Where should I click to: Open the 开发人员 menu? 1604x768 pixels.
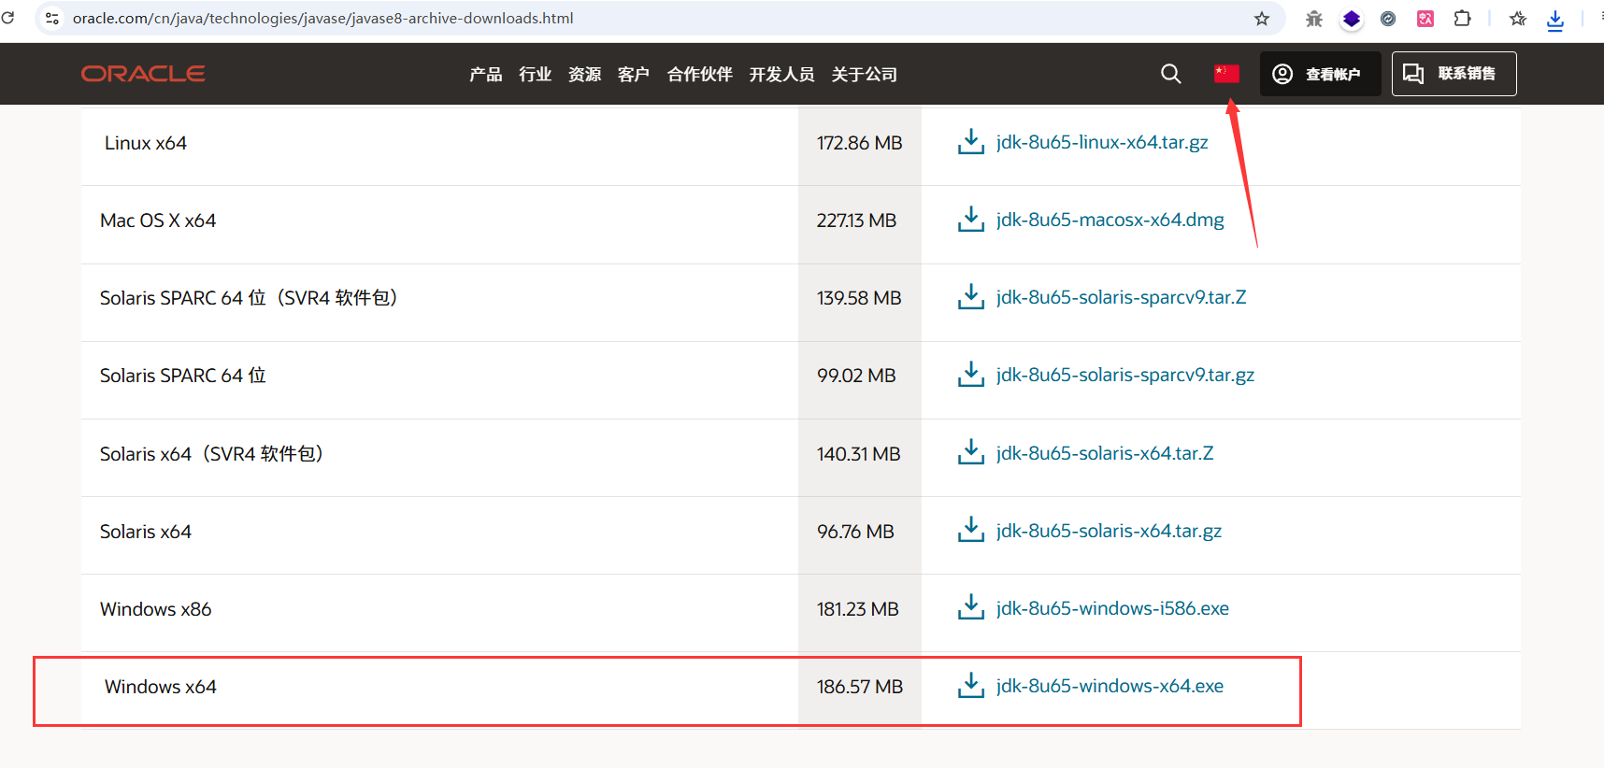782,75
